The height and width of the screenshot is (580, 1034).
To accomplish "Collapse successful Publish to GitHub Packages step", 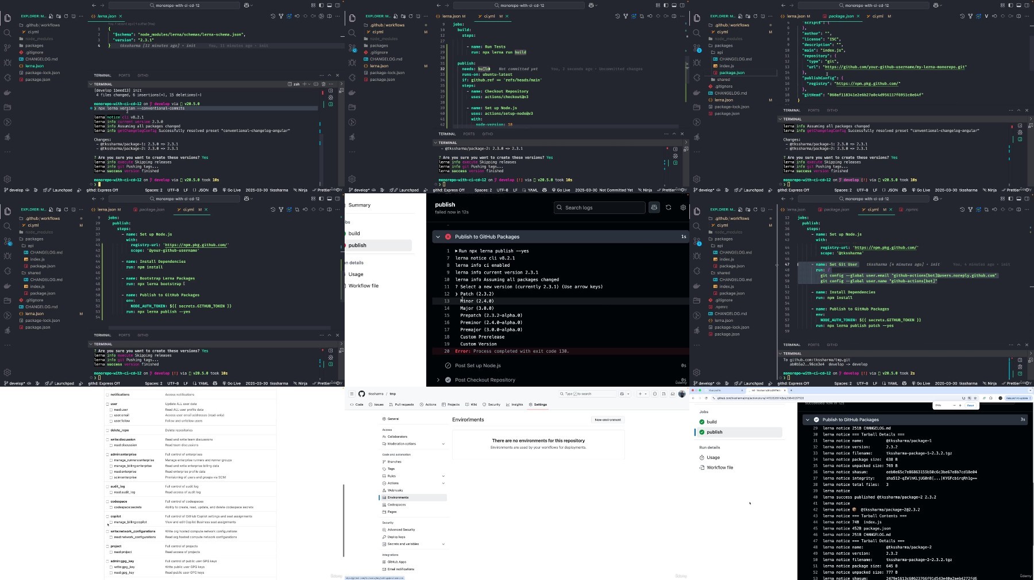I will click(x=808, y=420).
